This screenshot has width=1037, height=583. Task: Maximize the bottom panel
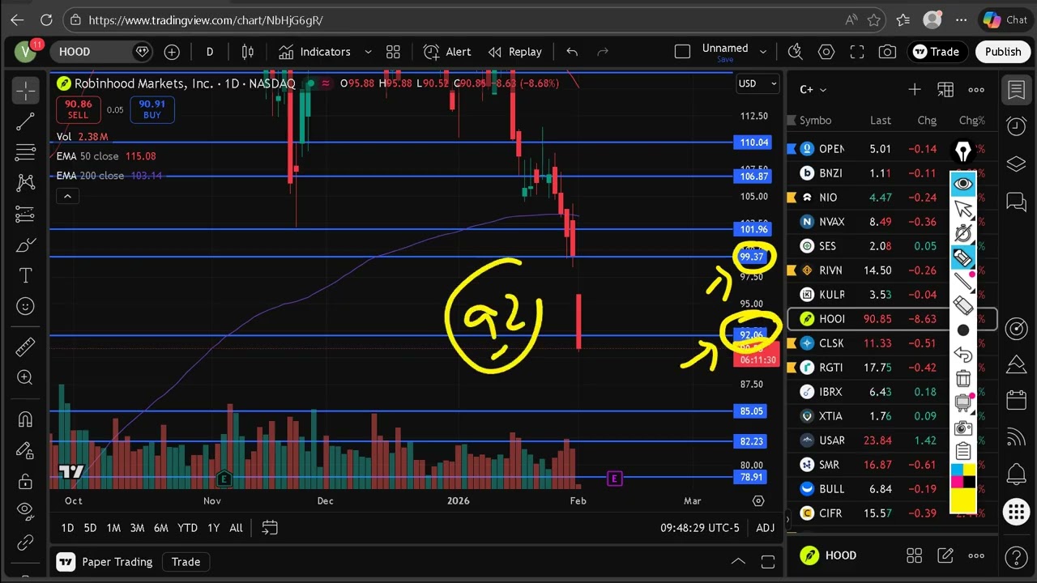pos(767,561)
